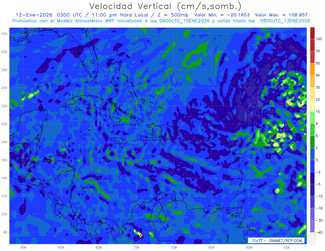Screen dimensions: 325x251
Task: Click the 'Valor Min. = -20.1653' value
Action: [222, 15]
